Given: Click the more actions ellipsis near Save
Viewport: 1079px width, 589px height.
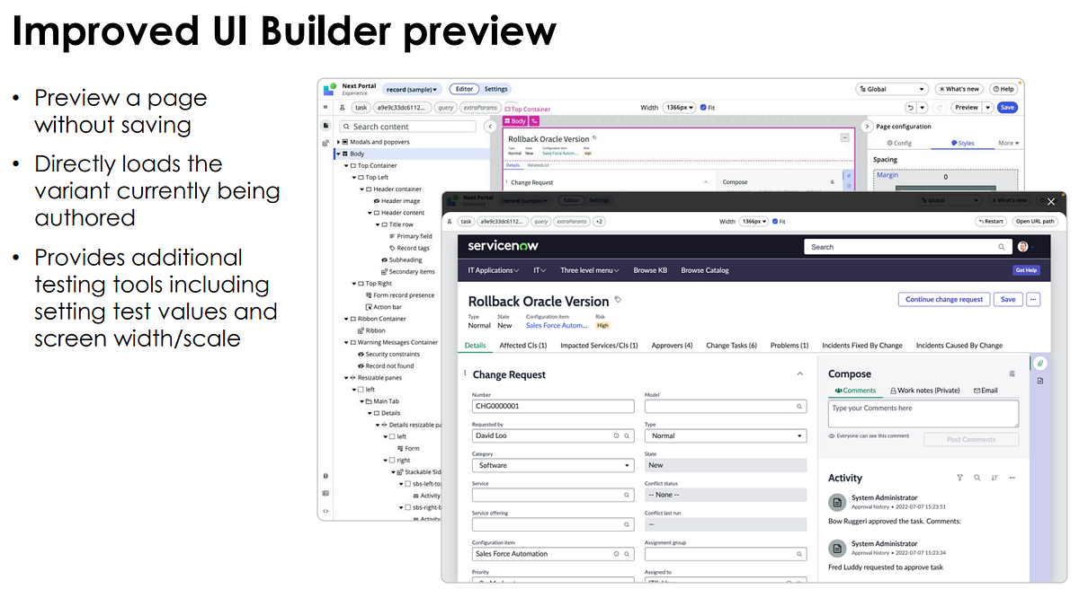Looking at the screenshot, I should click(1033, 299).
